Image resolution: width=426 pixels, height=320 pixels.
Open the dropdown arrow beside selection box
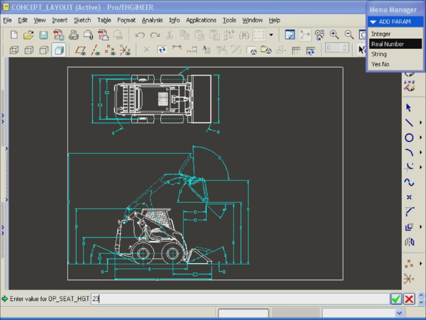[x=271, y=35]
